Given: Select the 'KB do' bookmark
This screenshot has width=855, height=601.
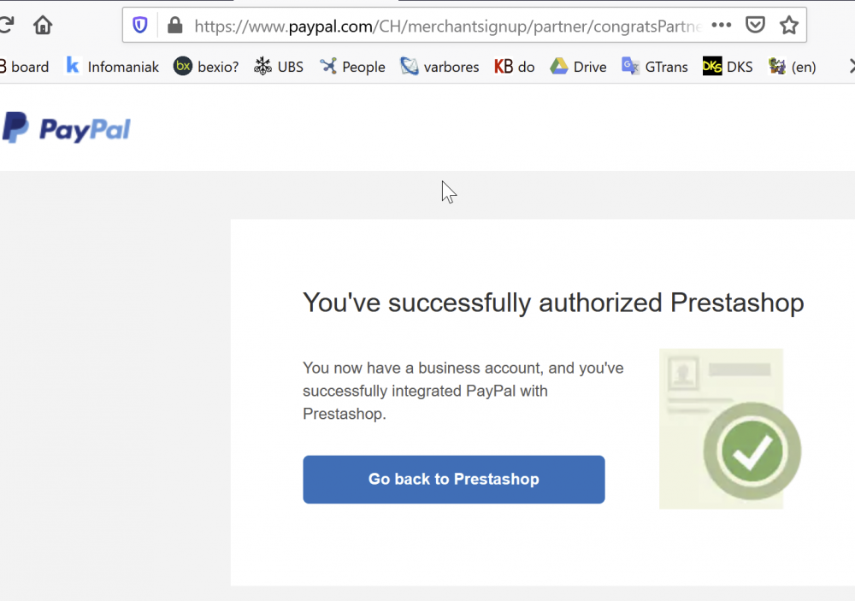Looking at the screenshot, I should tap(514, 66).
